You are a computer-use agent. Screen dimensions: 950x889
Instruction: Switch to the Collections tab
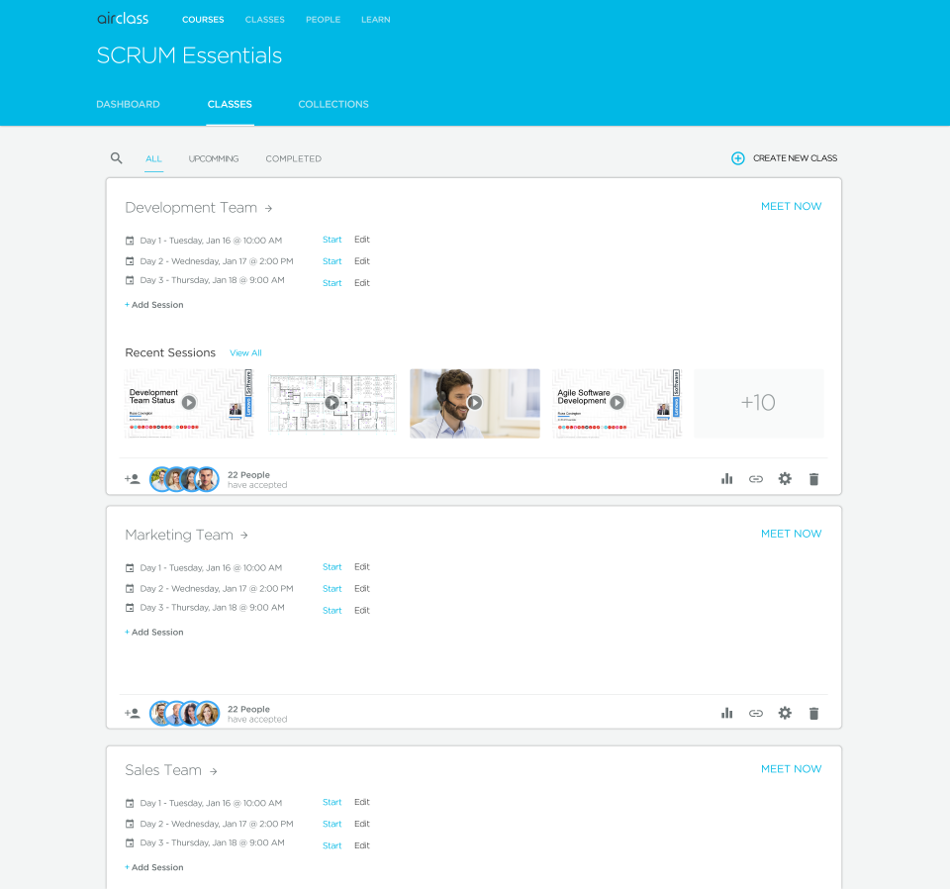pos(333,104)
